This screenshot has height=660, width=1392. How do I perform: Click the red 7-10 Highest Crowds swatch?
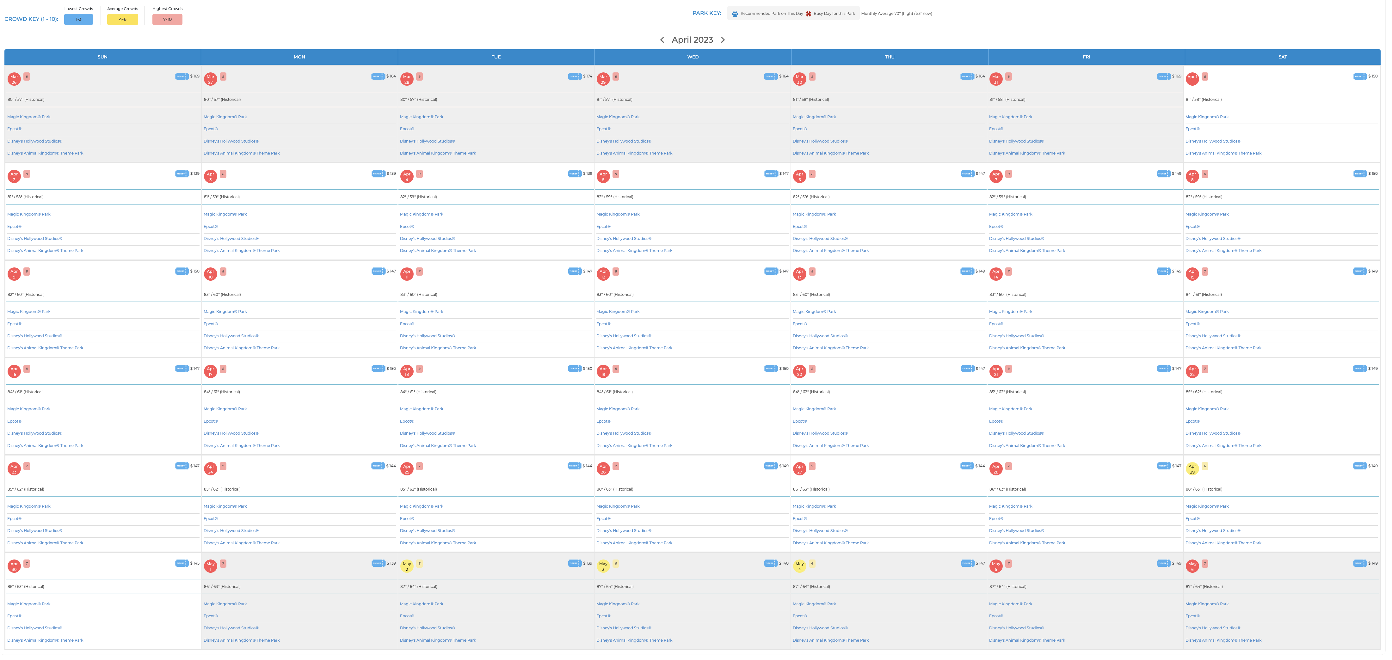coord(168,20)
